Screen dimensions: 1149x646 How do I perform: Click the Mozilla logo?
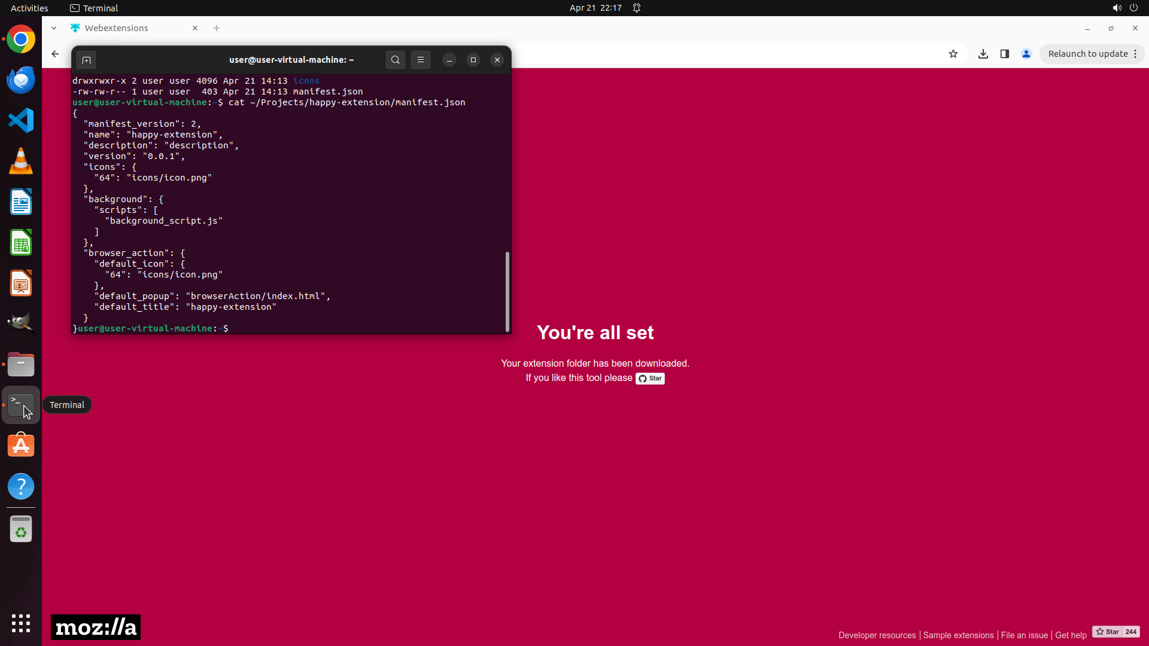[x=96, y=627]
